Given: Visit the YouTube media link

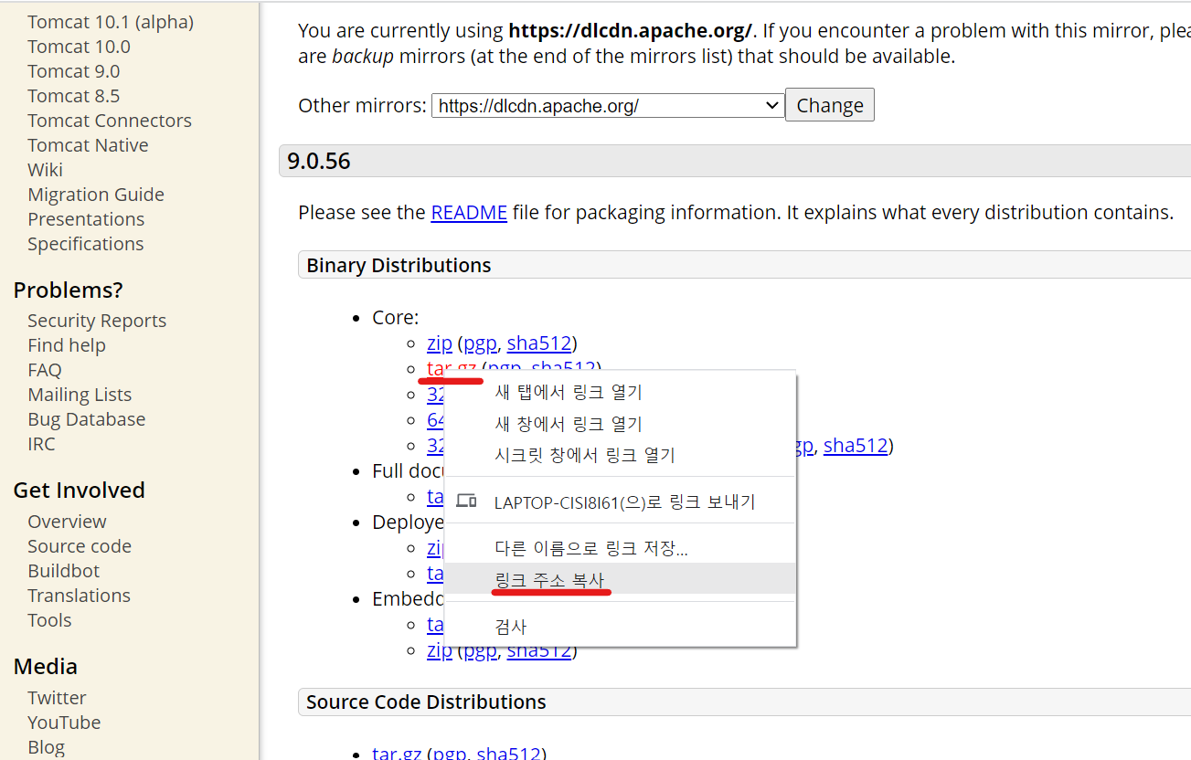Looking at the screenshot, I should [64, 723].
